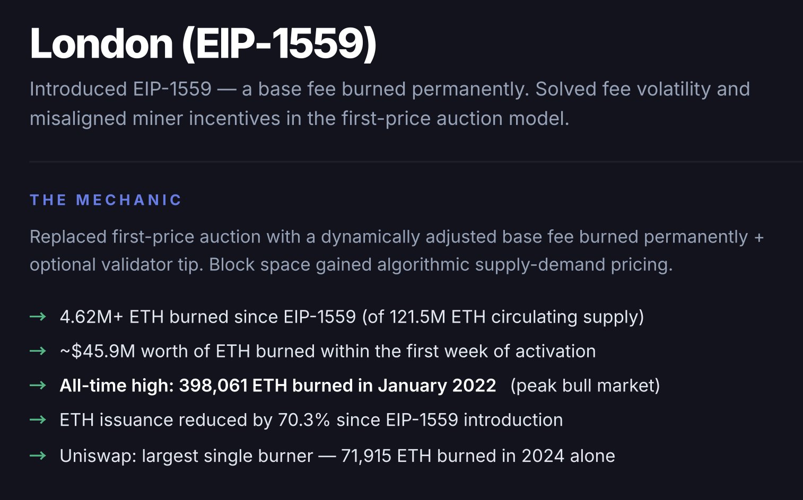Screen dimensions: 803x500
Task: Click the "London (EIP-1559)" title
Action: point(203,43)
